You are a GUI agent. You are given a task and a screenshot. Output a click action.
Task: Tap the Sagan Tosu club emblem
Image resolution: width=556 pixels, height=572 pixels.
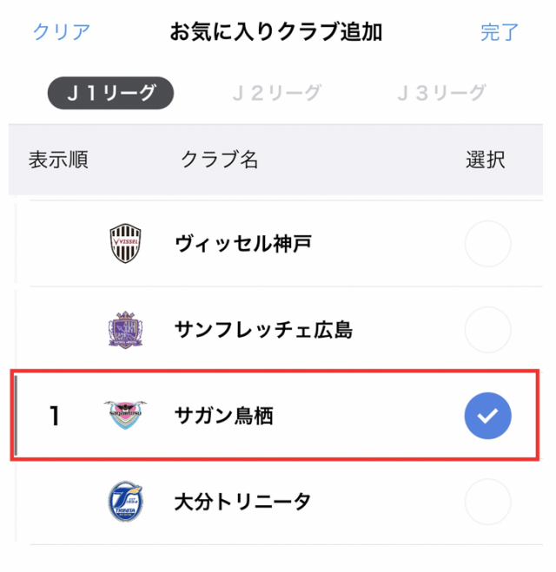pos(125,416)
